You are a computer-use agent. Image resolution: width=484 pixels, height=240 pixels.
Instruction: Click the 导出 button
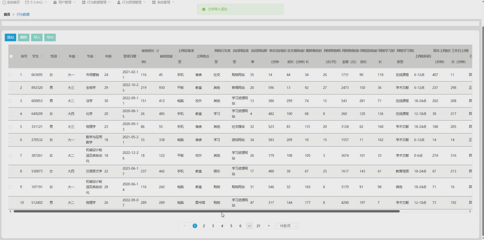pos(50,37)
